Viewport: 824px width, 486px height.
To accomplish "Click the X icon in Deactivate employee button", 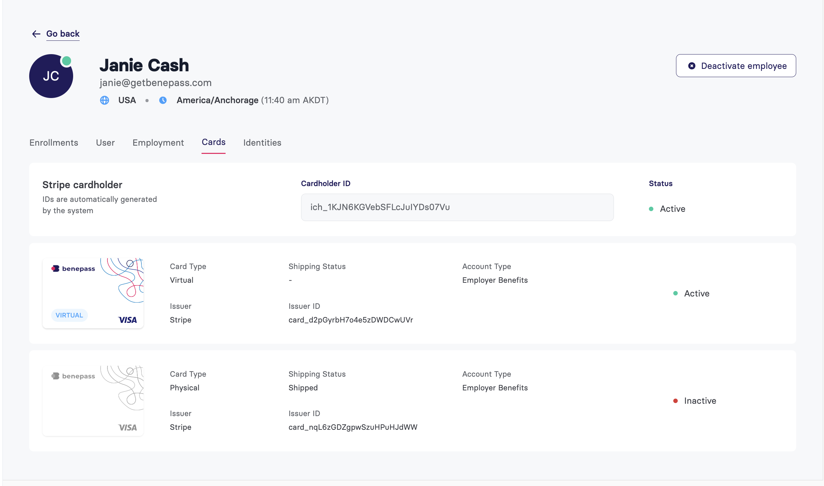I will 692,66.
